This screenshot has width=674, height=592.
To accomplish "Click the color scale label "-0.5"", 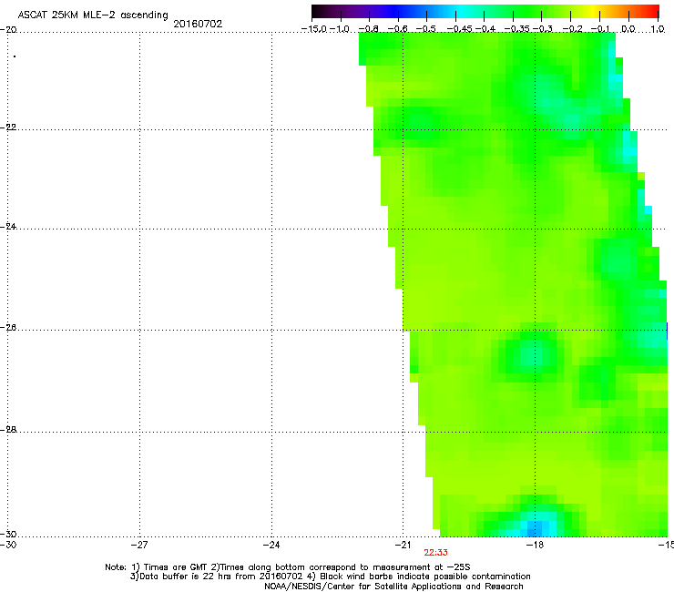I will point(426,29).
